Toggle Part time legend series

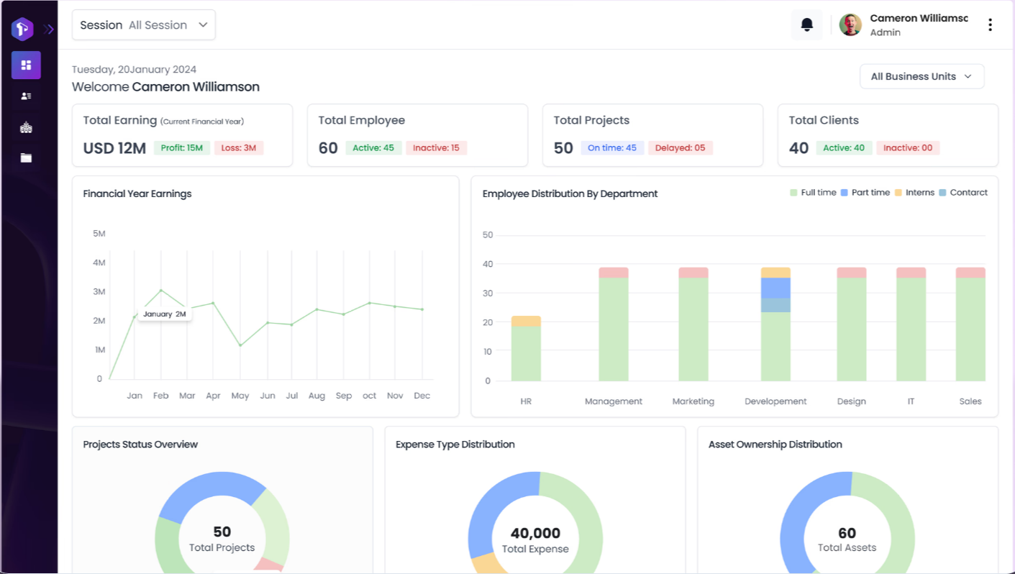point(865,193)
